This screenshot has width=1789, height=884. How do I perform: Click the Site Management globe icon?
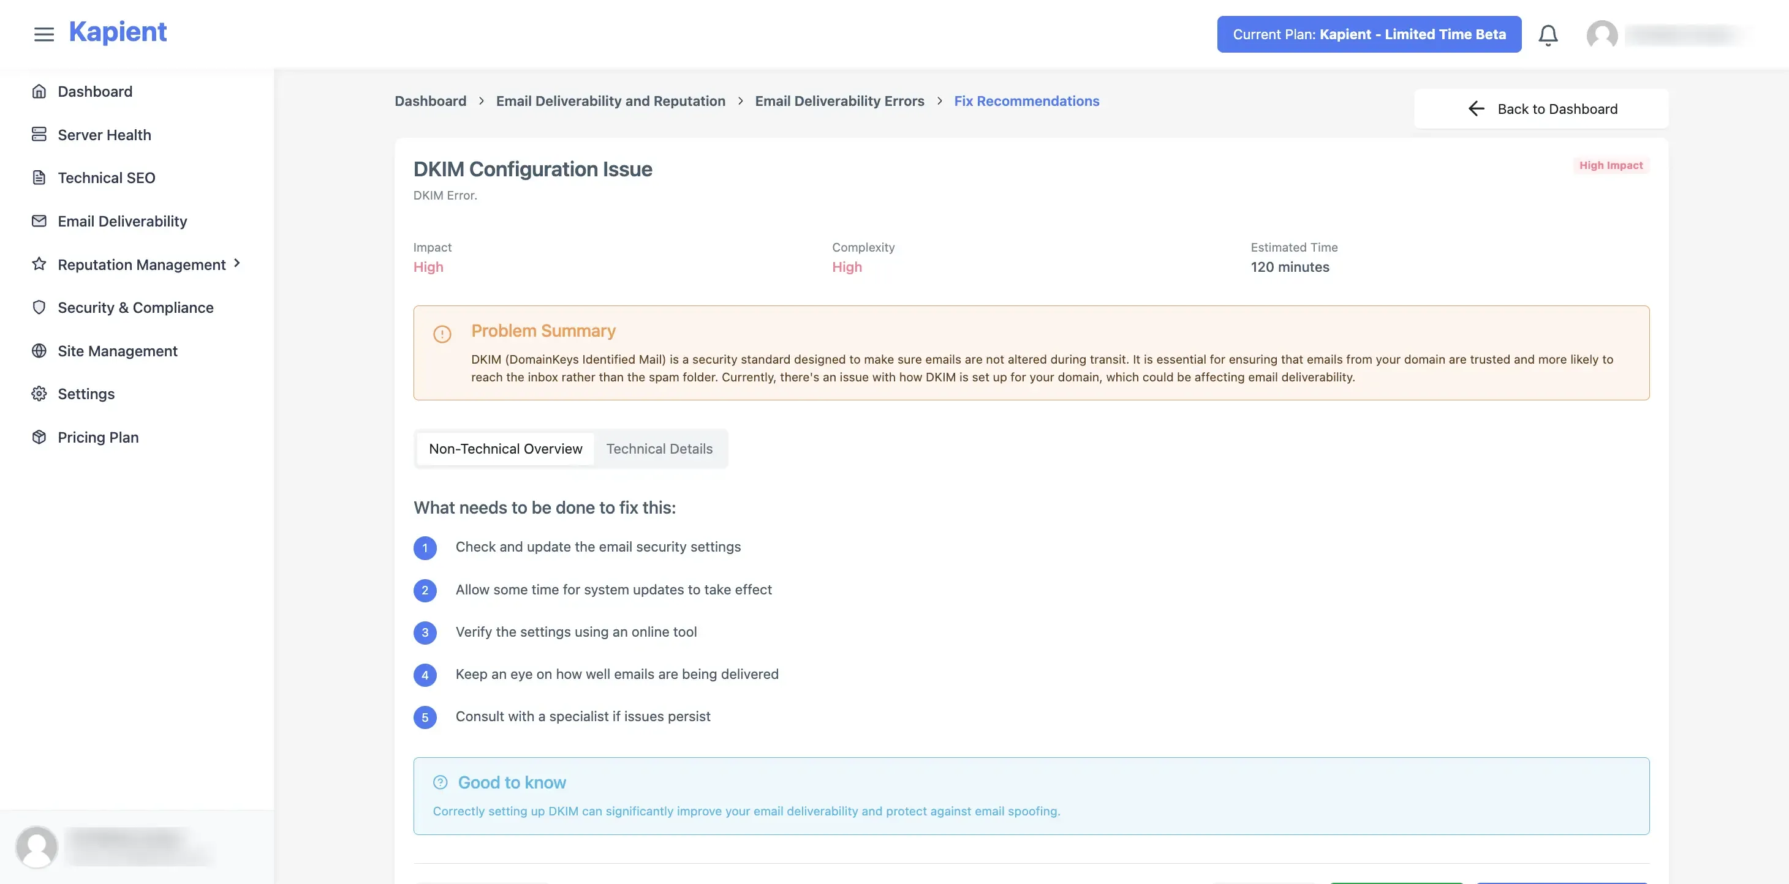[x=40, y=351]
